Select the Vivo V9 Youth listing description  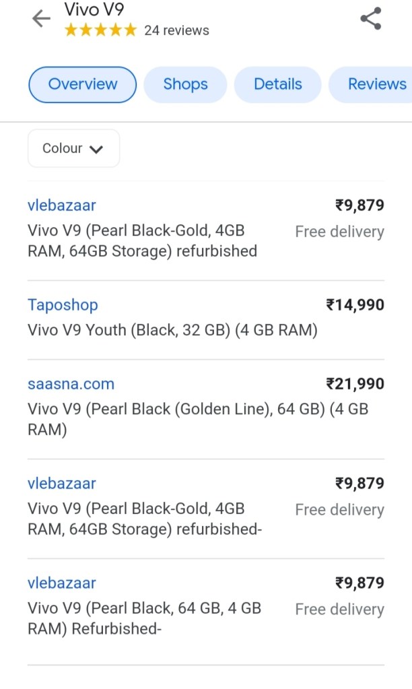click(172, 331)
